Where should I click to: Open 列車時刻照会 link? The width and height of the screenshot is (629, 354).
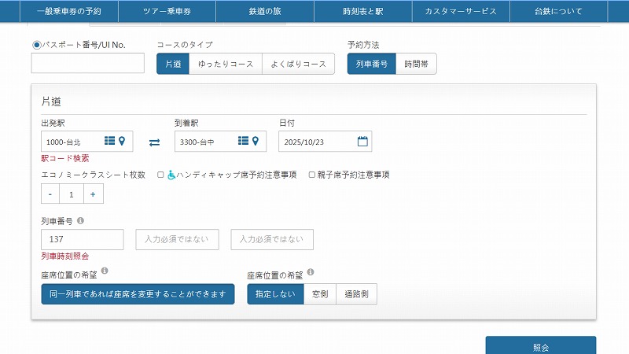tap(65, 256)
